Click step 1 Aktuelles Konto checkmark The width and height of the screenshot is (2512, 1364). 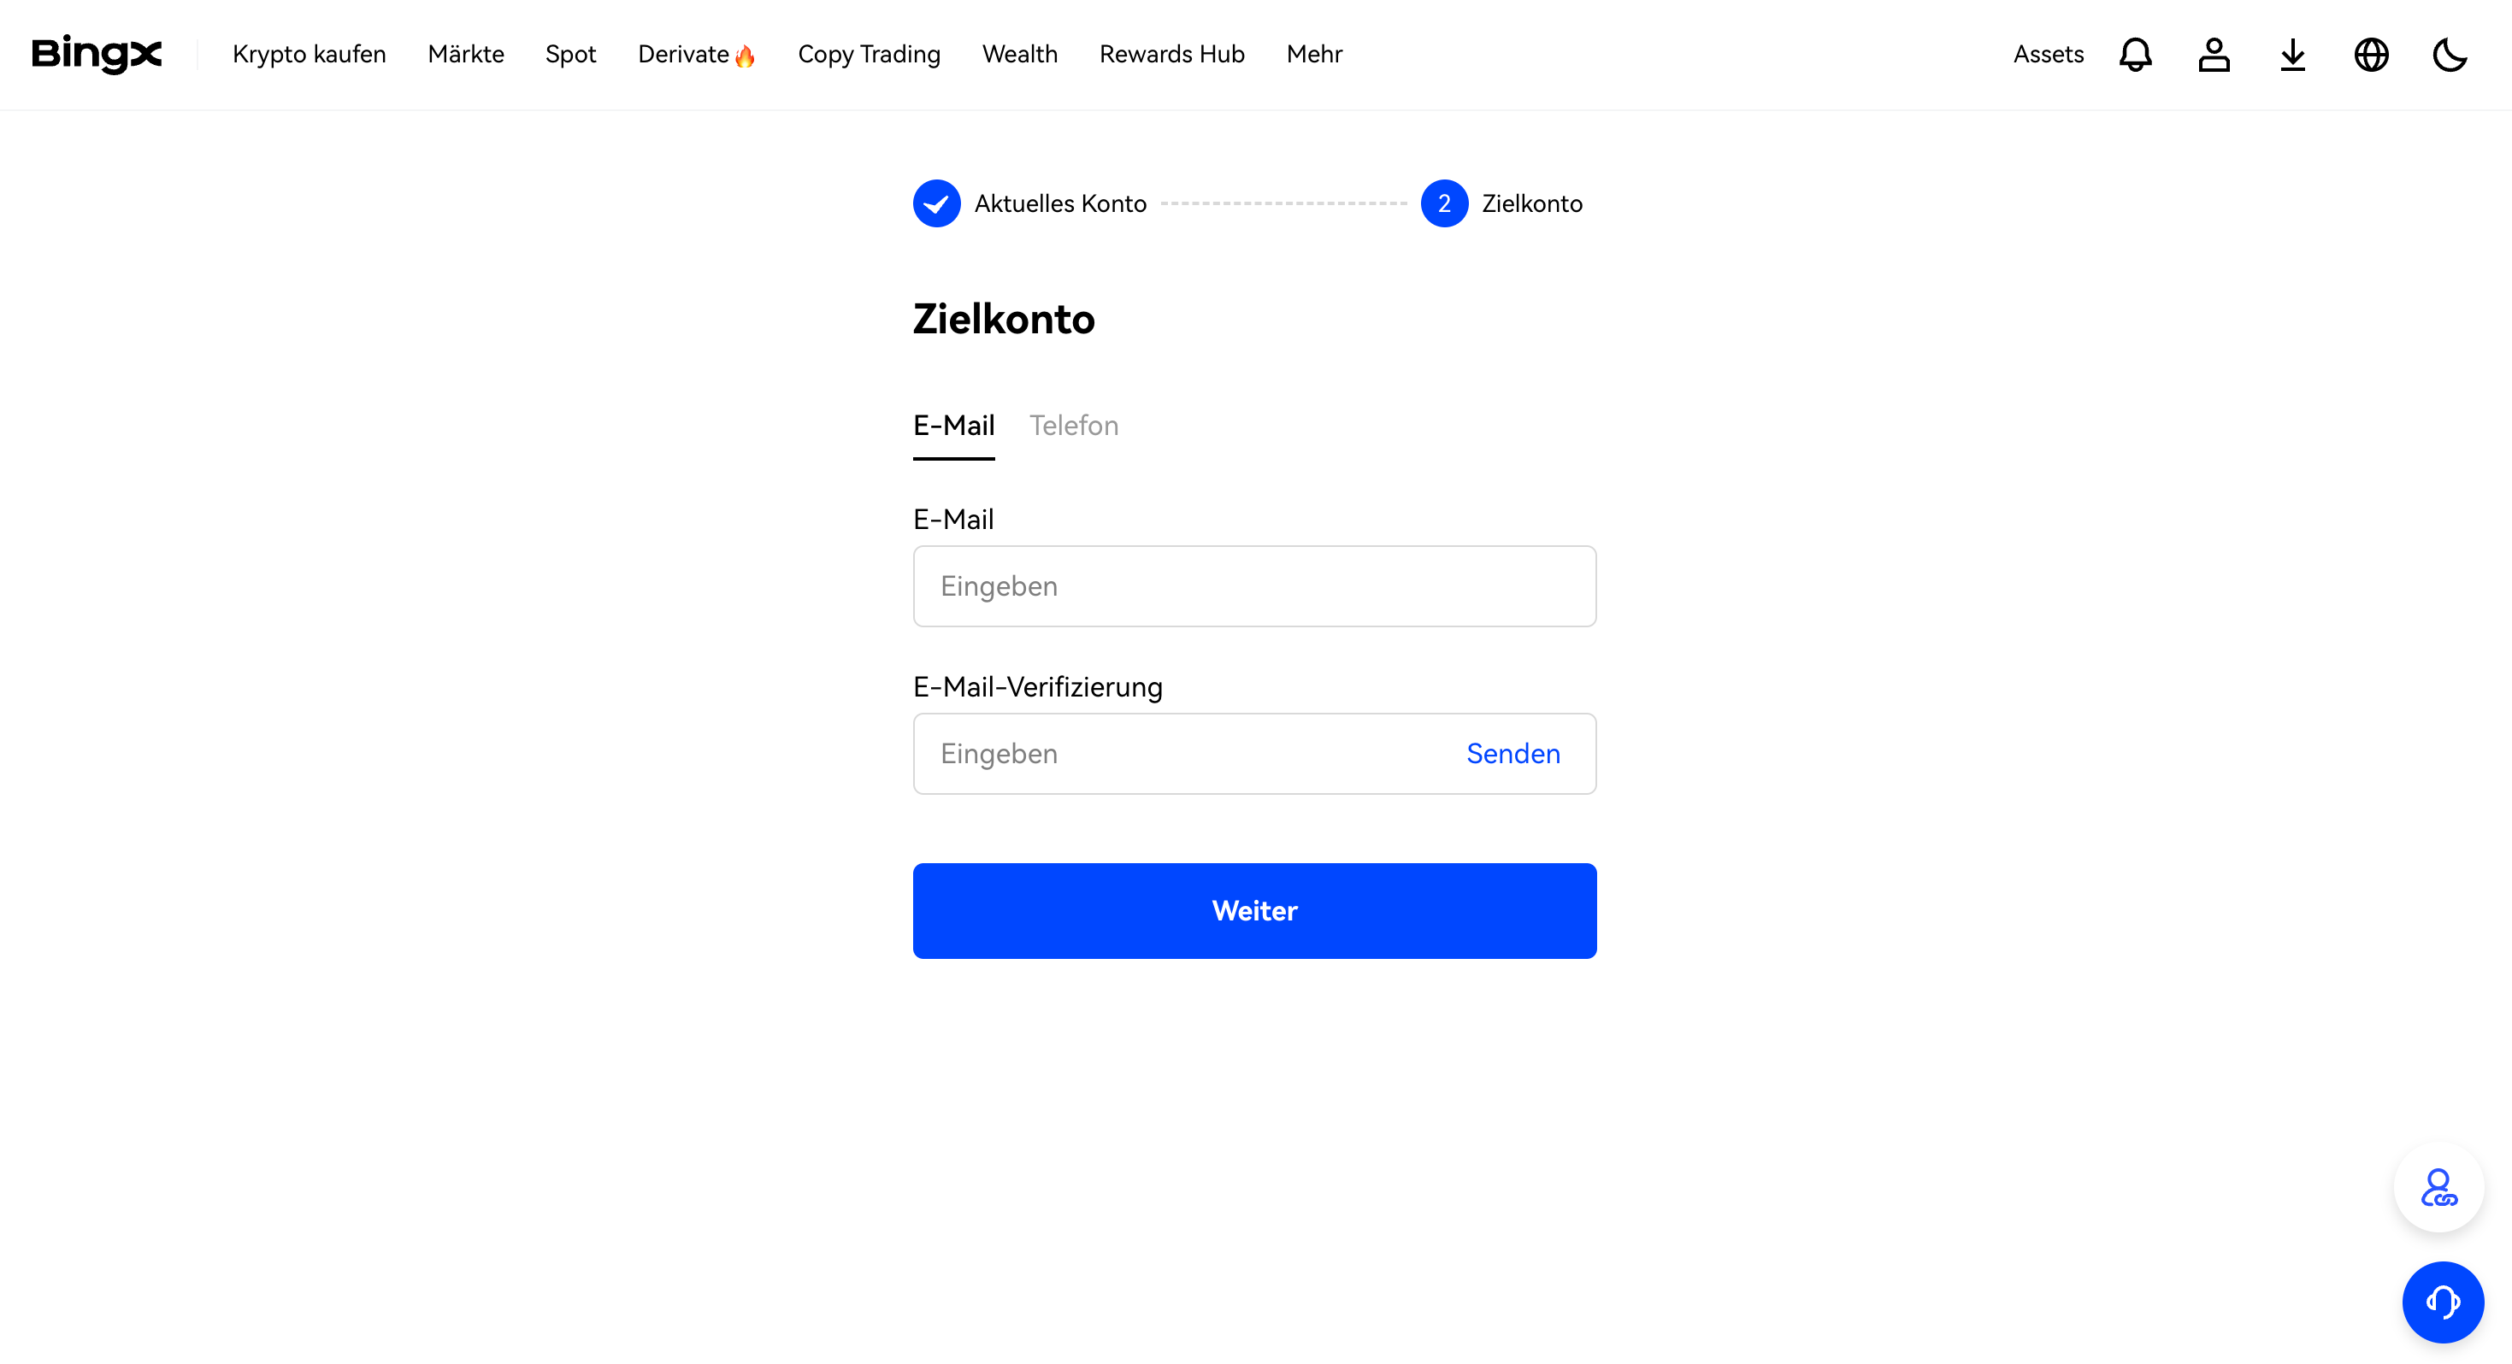(936, 203)
